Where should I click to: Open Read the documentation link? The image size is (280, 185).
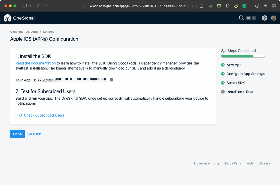click(x=36, y=63)
